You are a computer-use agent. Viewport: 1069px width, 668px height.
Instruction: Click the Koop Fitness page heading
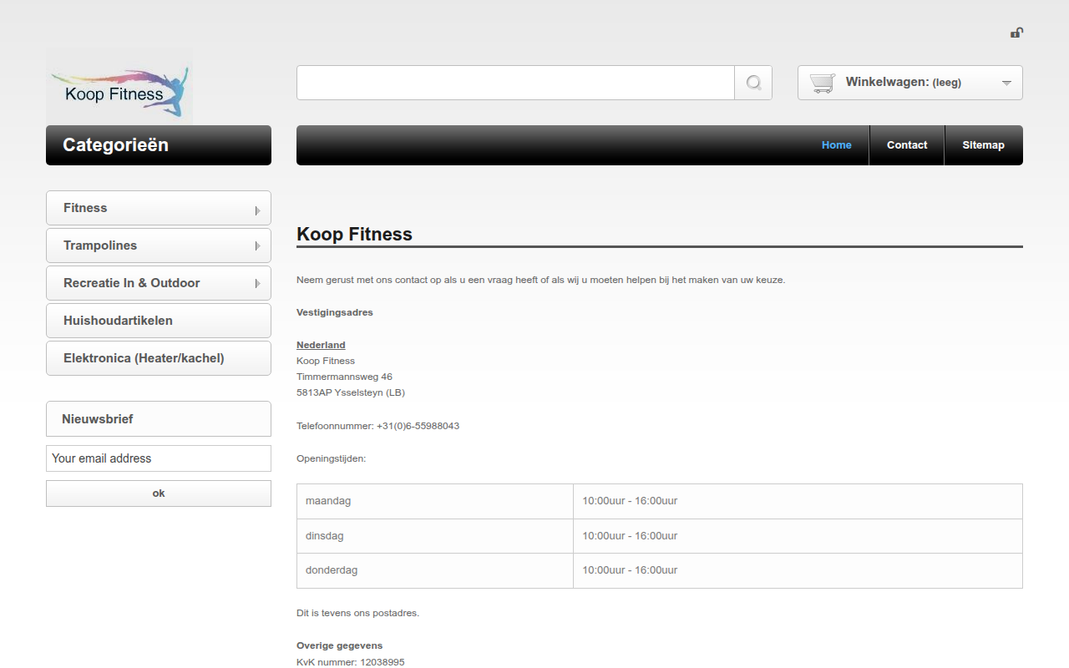354,235
